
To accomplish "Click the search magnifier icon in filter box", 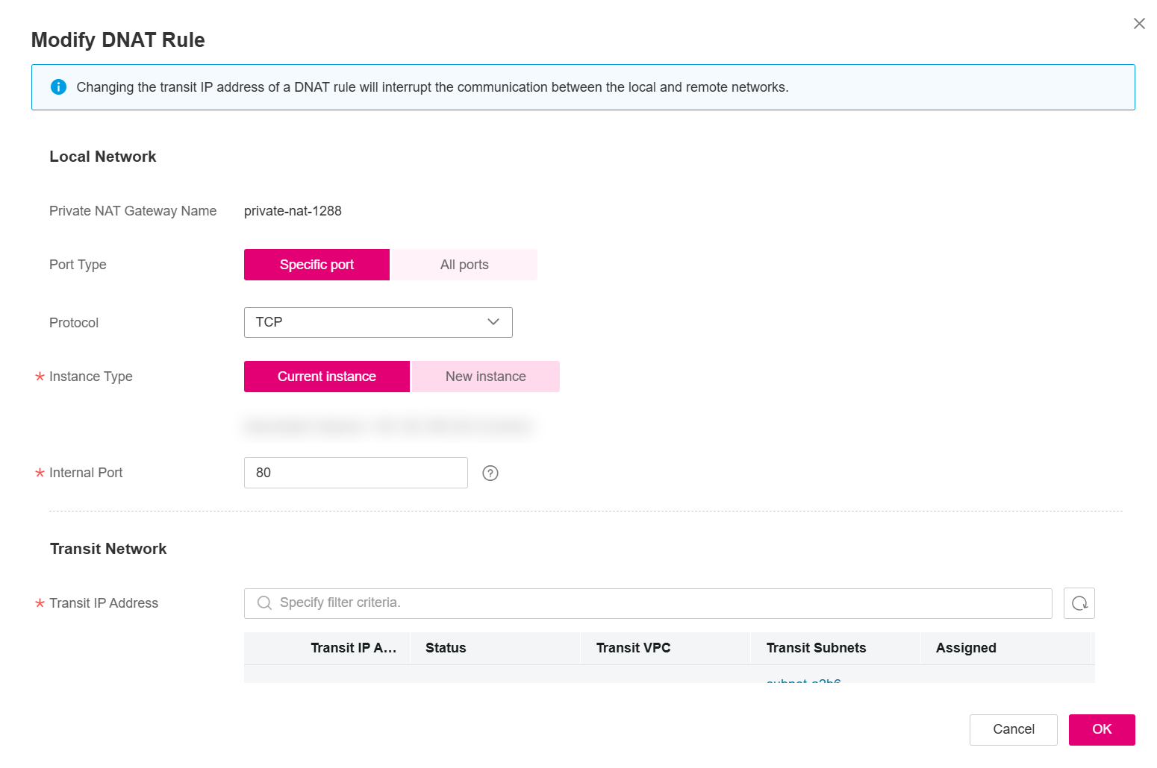I will 264,603.
